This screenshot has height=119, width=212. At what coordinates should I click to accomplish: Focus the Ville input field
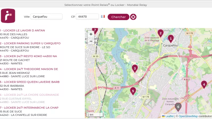tap(46, 17)
